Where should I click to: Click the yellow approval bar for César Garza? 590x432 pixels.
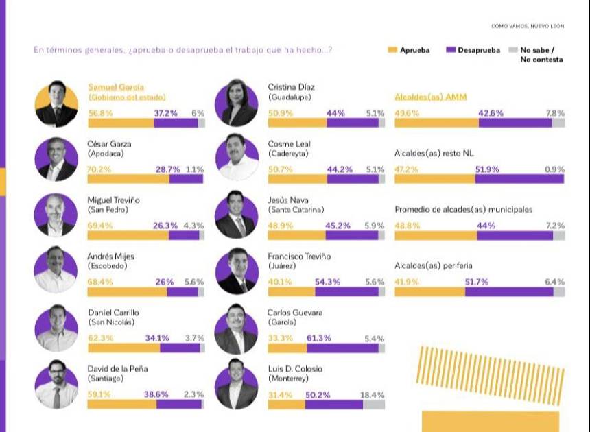tap(128, 179)
